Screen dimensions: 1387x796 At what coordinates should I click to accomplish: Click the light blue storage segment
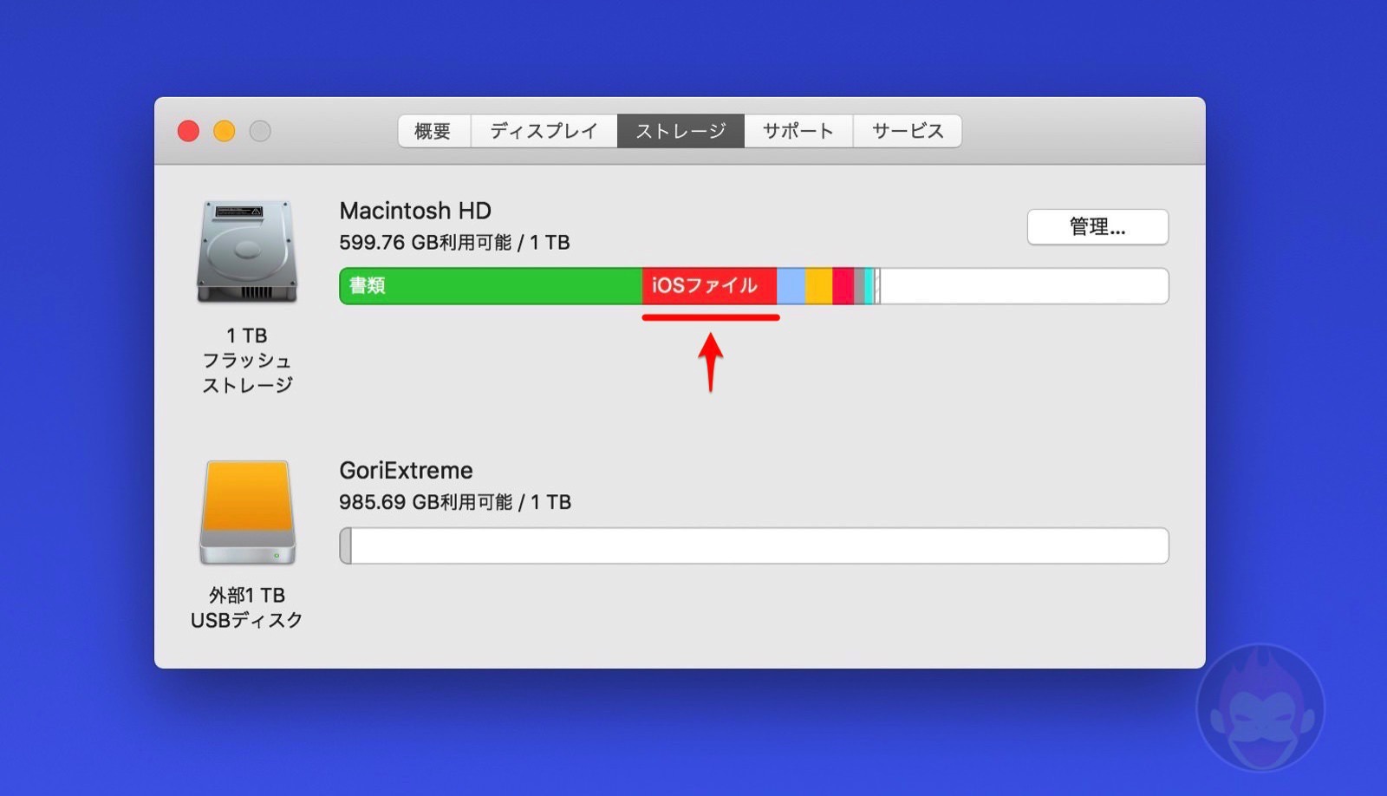click(791, 286)
